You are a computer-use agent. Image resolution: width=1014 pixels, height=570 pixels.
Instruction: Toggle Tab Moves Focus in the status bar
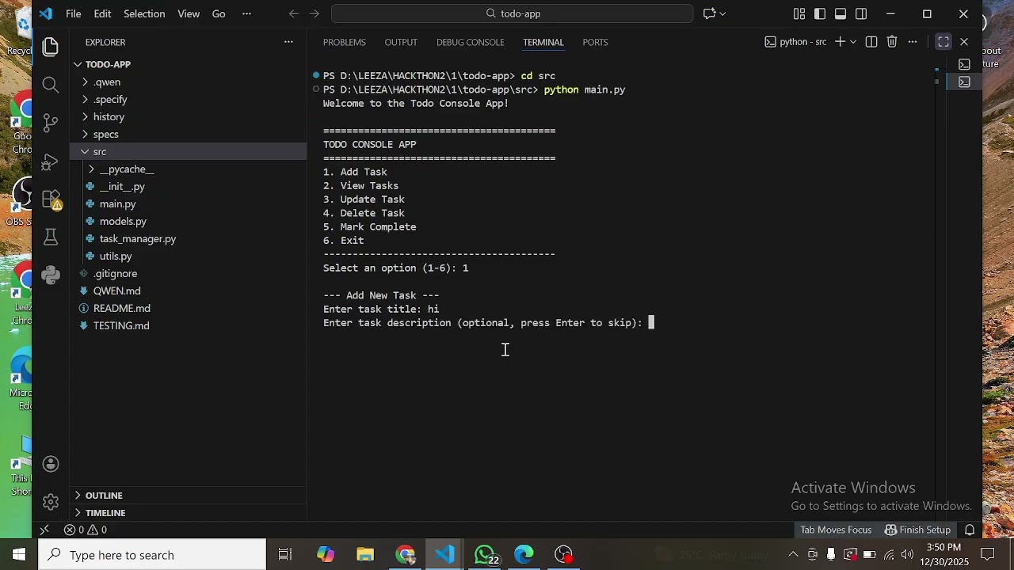(836, 530)
